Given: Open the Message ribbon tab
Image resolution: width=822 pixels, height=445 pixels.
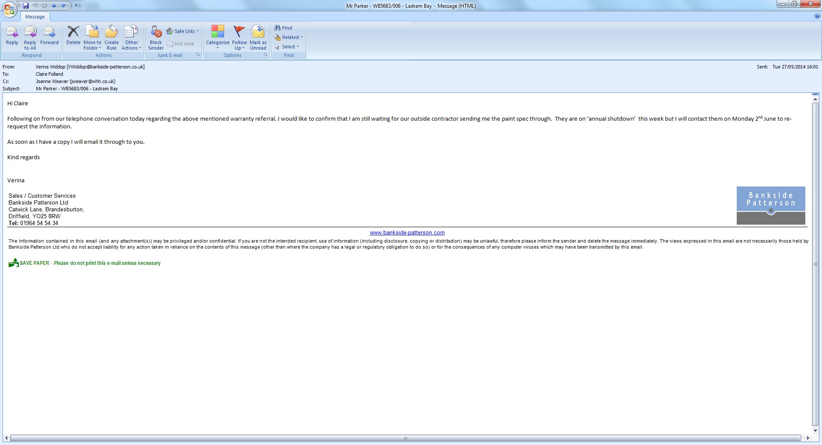Looking at the screenshot, I should click(35, 17).
